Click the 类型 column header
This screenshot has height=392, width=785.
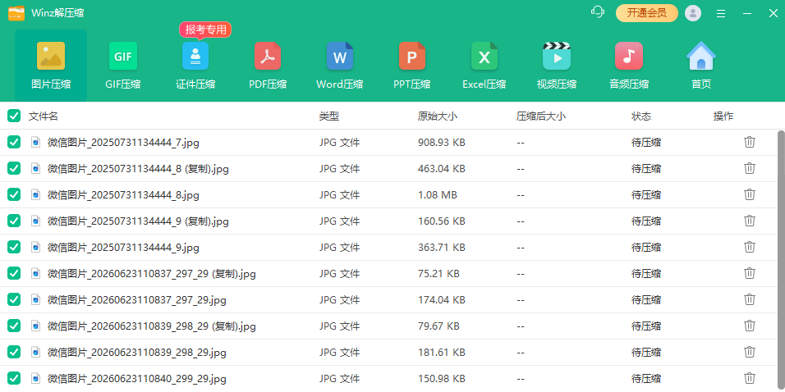pos(329,116)
